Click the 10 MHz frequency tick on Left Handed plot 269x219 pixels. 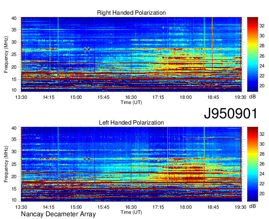point(14,200)
